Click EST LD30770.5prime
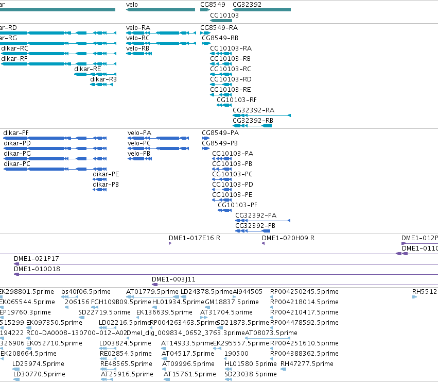Image resolution: width=438 pixels, height=382 pixels. [x=16, y=379]
